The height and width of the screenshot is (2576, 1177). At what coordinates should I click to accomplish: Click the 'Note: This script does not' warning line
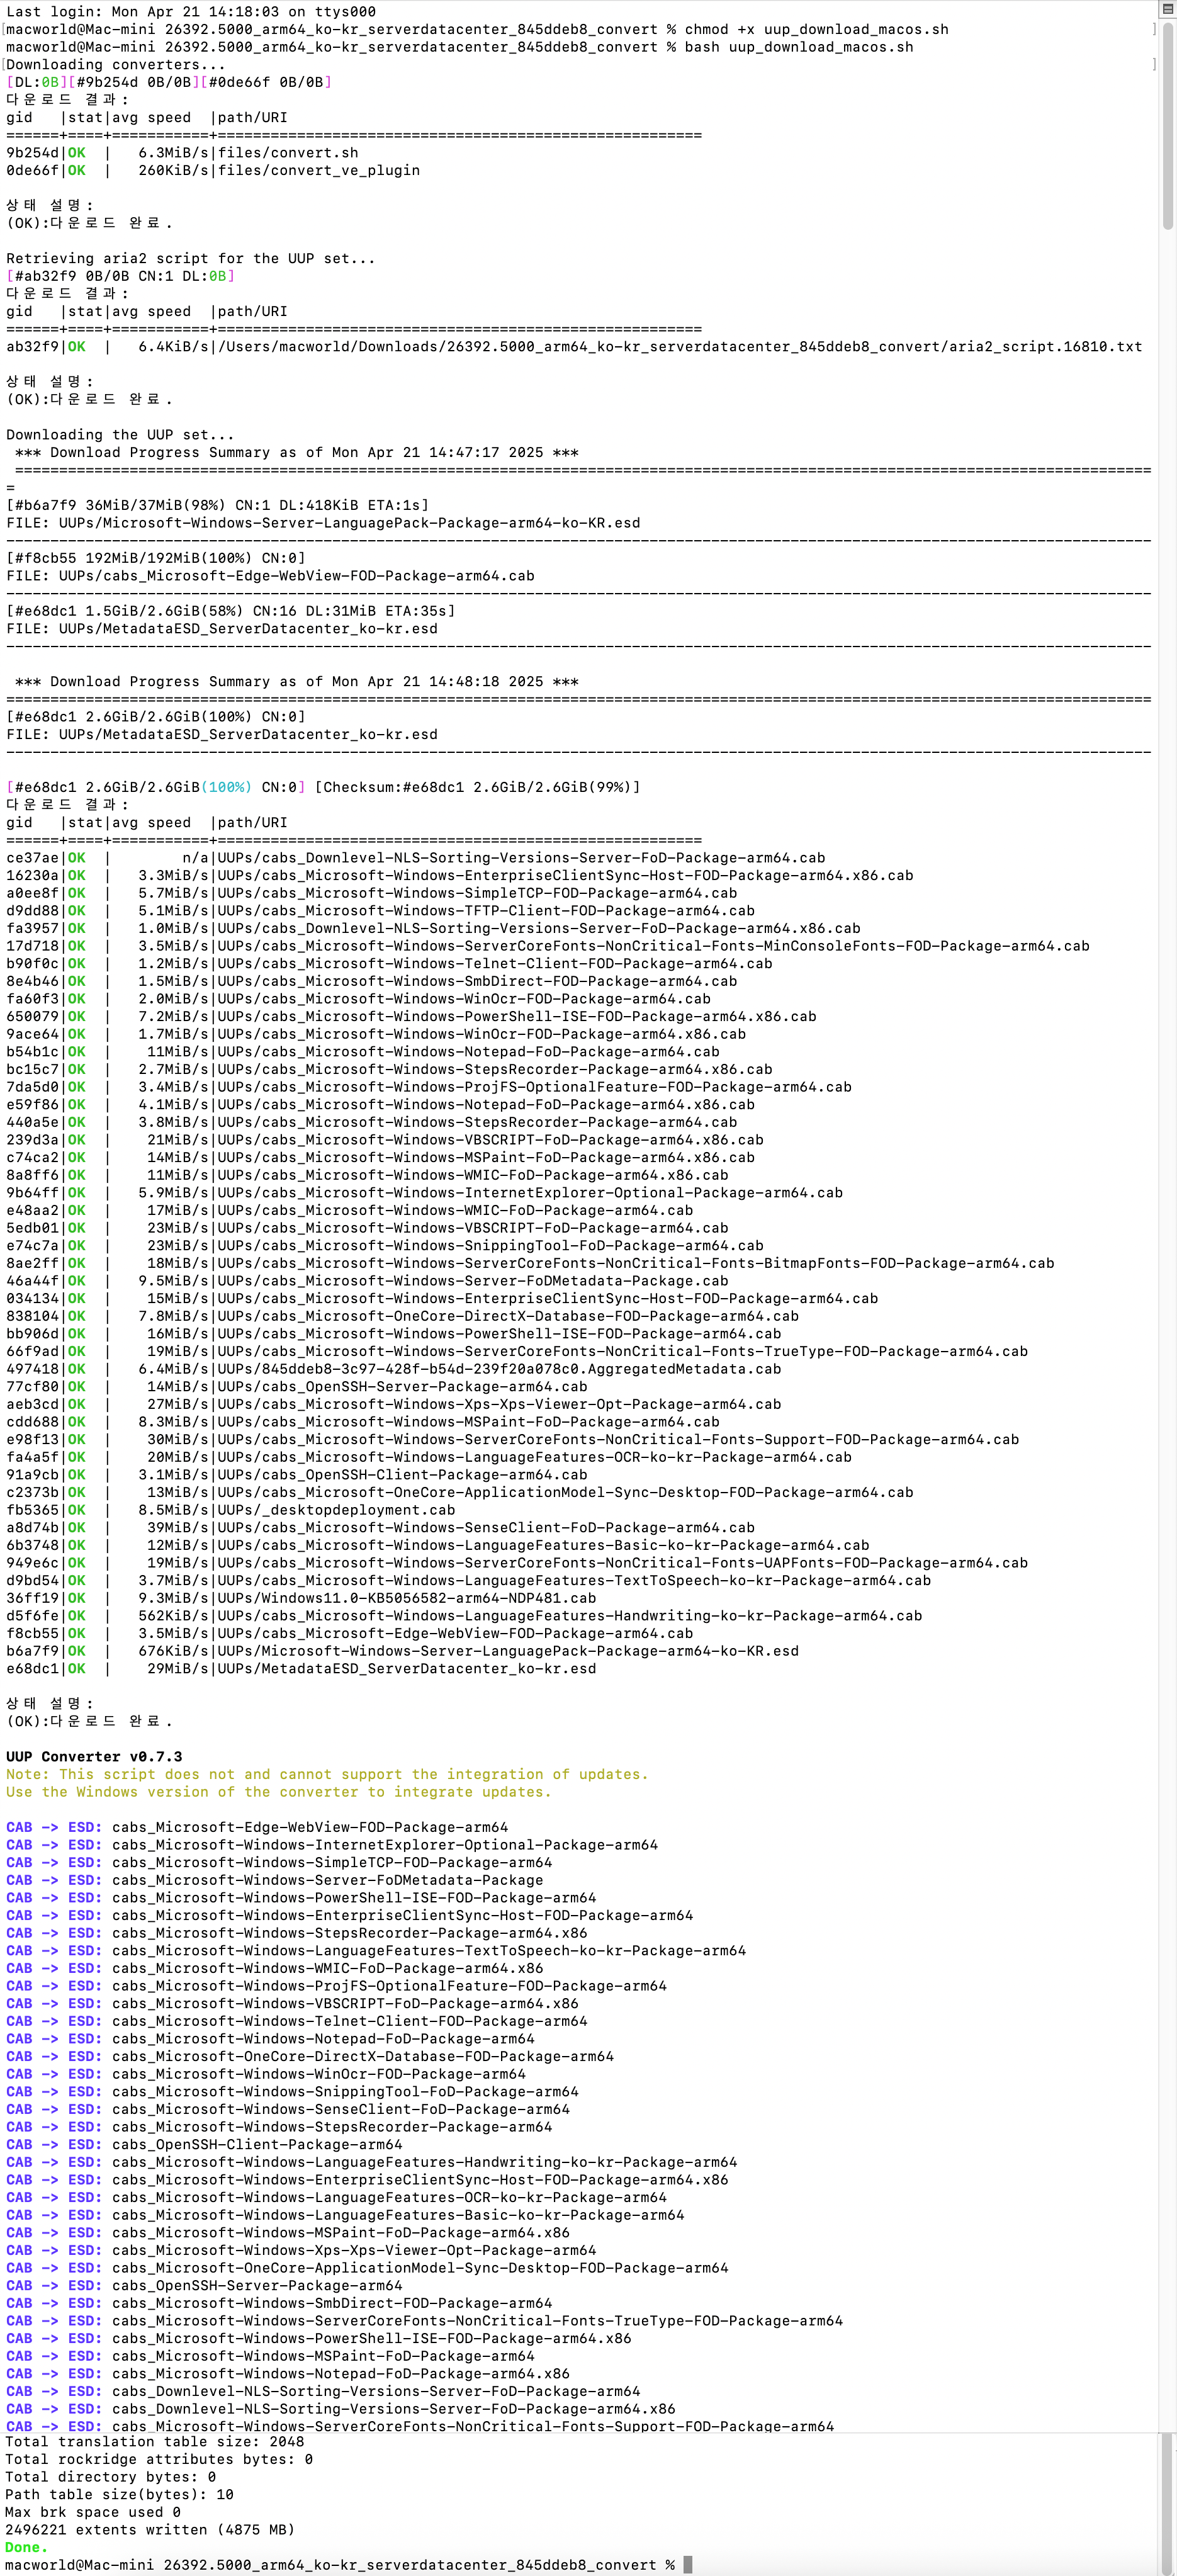[x=327, y=1774]
